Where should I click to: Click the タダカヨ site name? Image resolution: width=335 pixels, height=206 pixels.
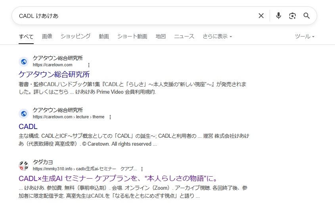pyautogui.click(x=43, y=162)
